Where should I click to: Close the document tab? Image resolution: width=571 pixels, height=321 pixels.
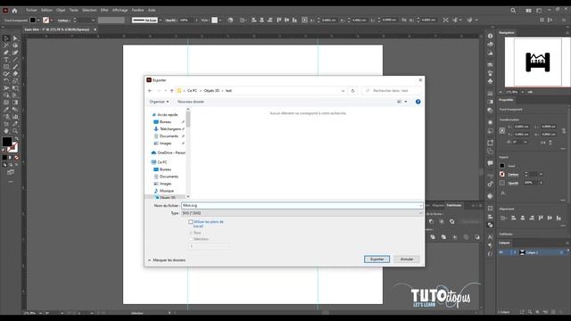(x=95, y=29)
